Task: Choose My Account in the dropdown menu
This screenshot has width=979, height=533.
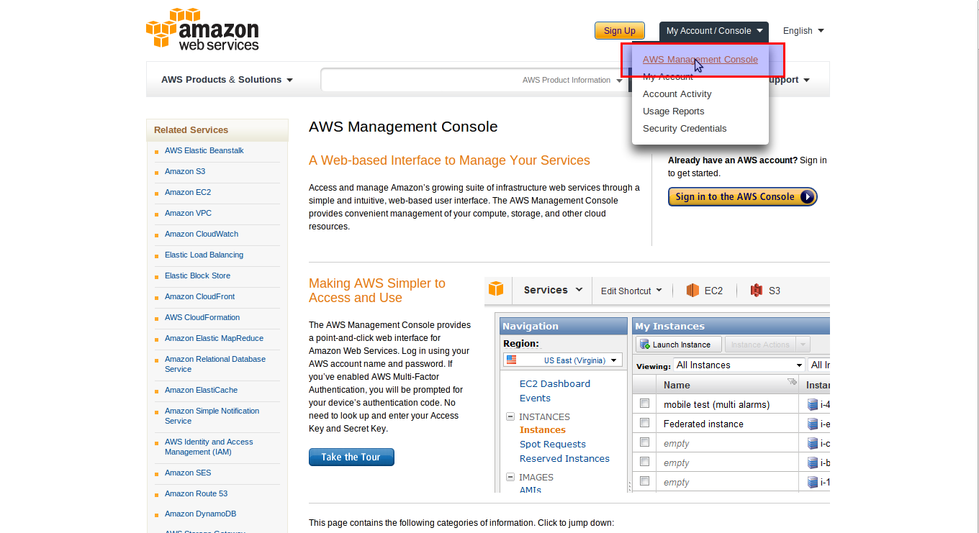Action: [668, 77]
